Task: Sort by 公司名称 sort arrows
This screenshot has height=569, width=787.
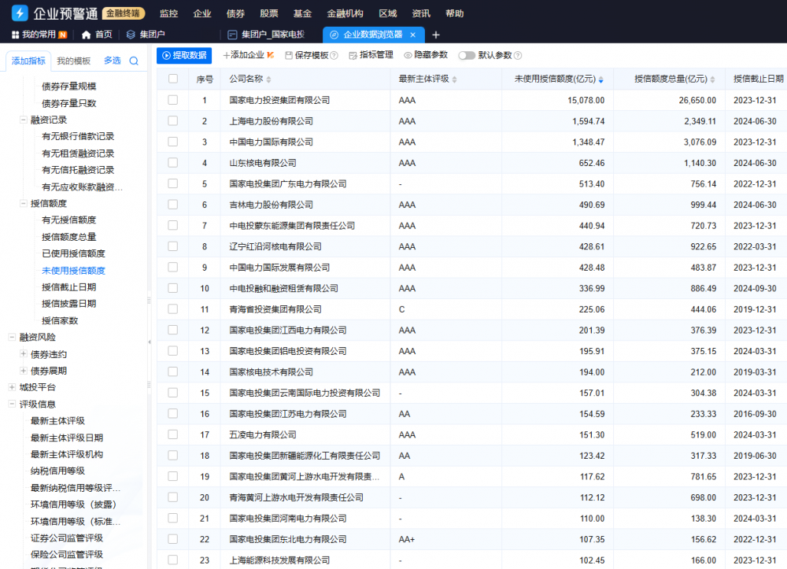Action: tap(268, 79)
